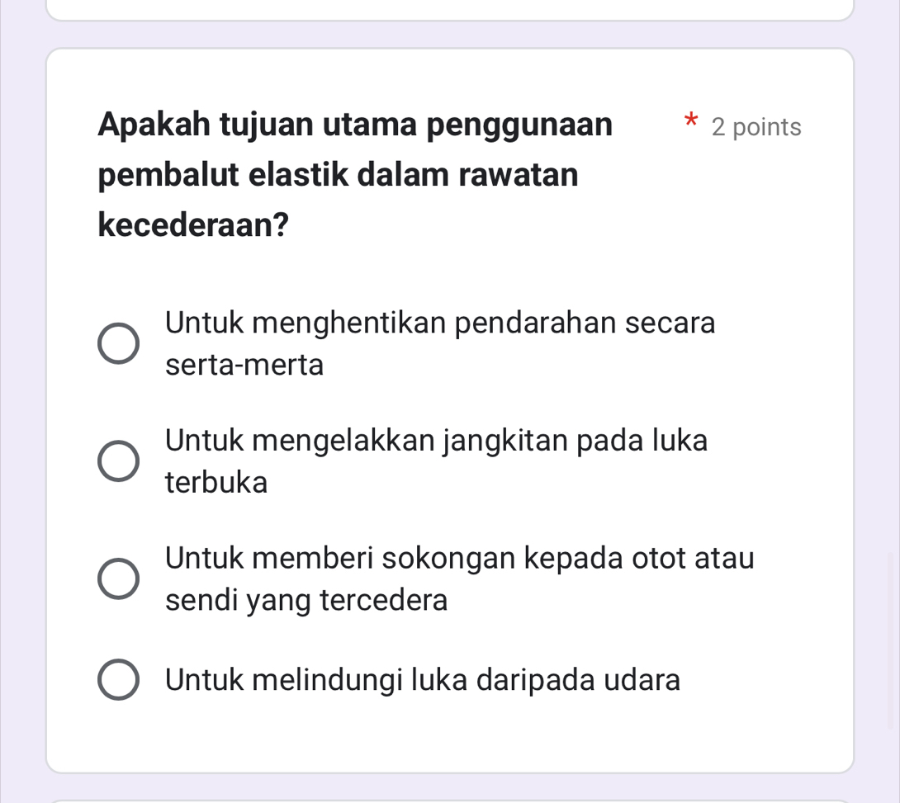Click the question heading 'Apakah tujuan utama penggunaan'

click(355, 125)
